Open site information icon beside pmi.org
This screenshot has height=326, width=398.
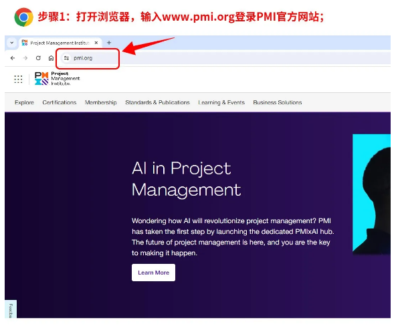(x=66, y=58)
